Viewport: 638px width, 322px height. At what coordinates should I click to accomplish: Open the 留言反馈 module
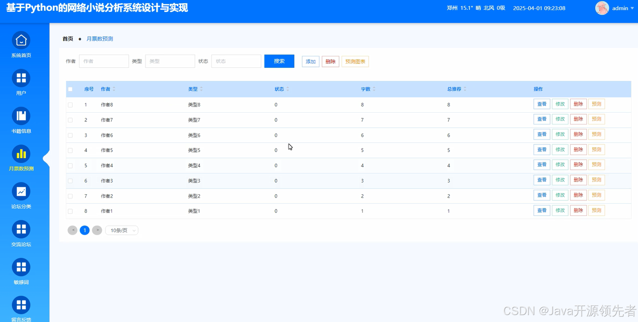tap(21, 308)
